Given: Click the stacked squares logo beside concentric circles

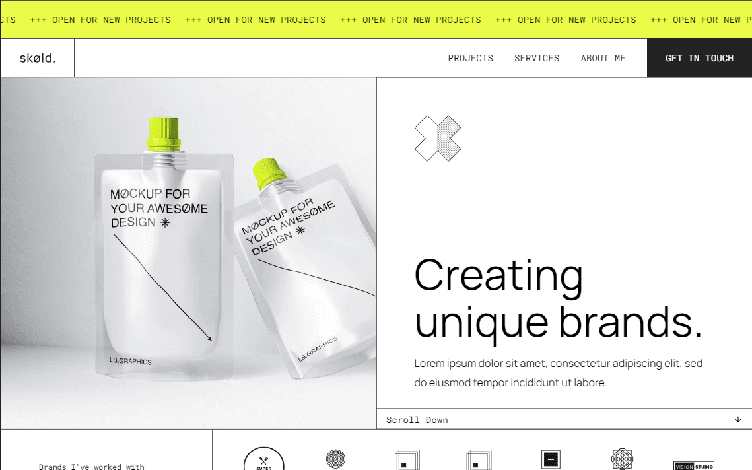Looking at the screenshot, I should pyautogui.click(x=407, y=459).
